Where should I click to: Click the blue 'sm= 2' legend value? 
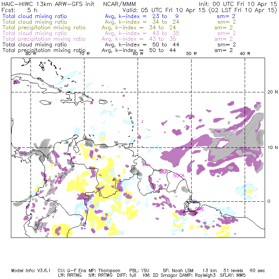click(226, 16)
